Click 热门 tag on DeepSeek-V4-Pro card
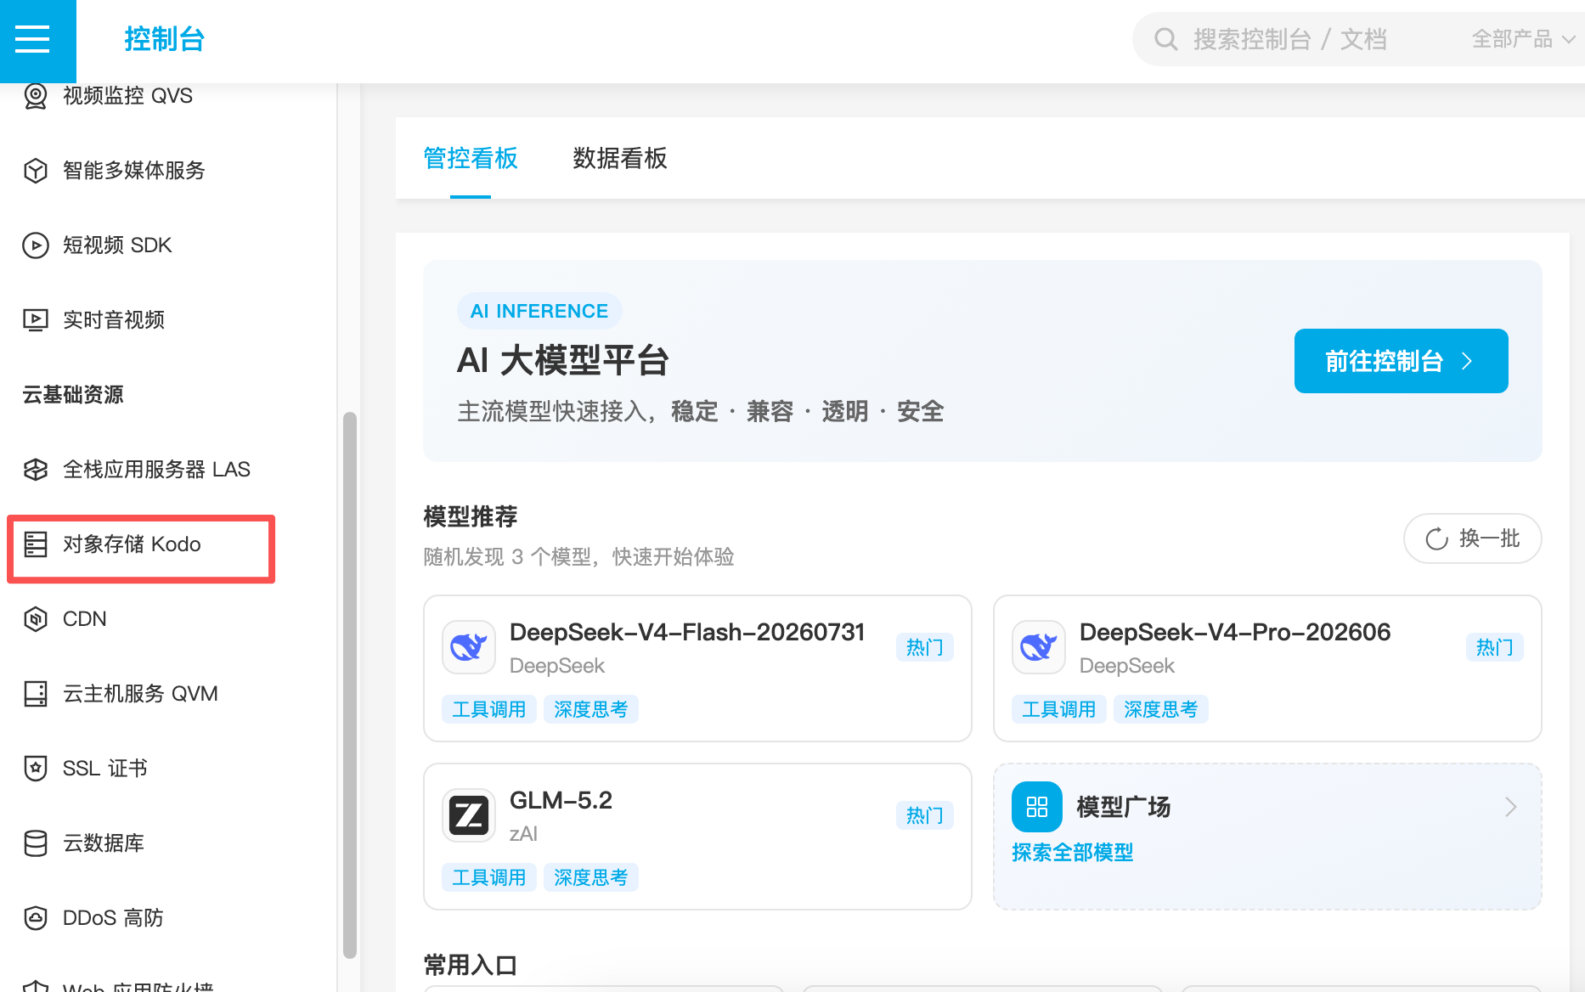Screen dimensions: 1585x992 (1494, 647)
